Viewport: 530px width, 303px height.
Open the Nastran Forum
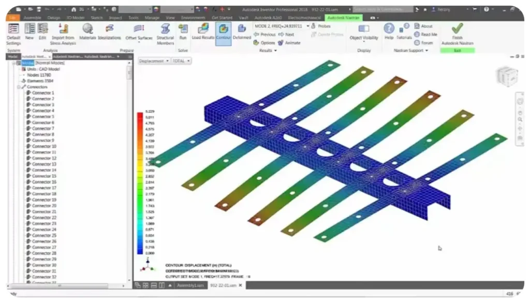(423, 43)
